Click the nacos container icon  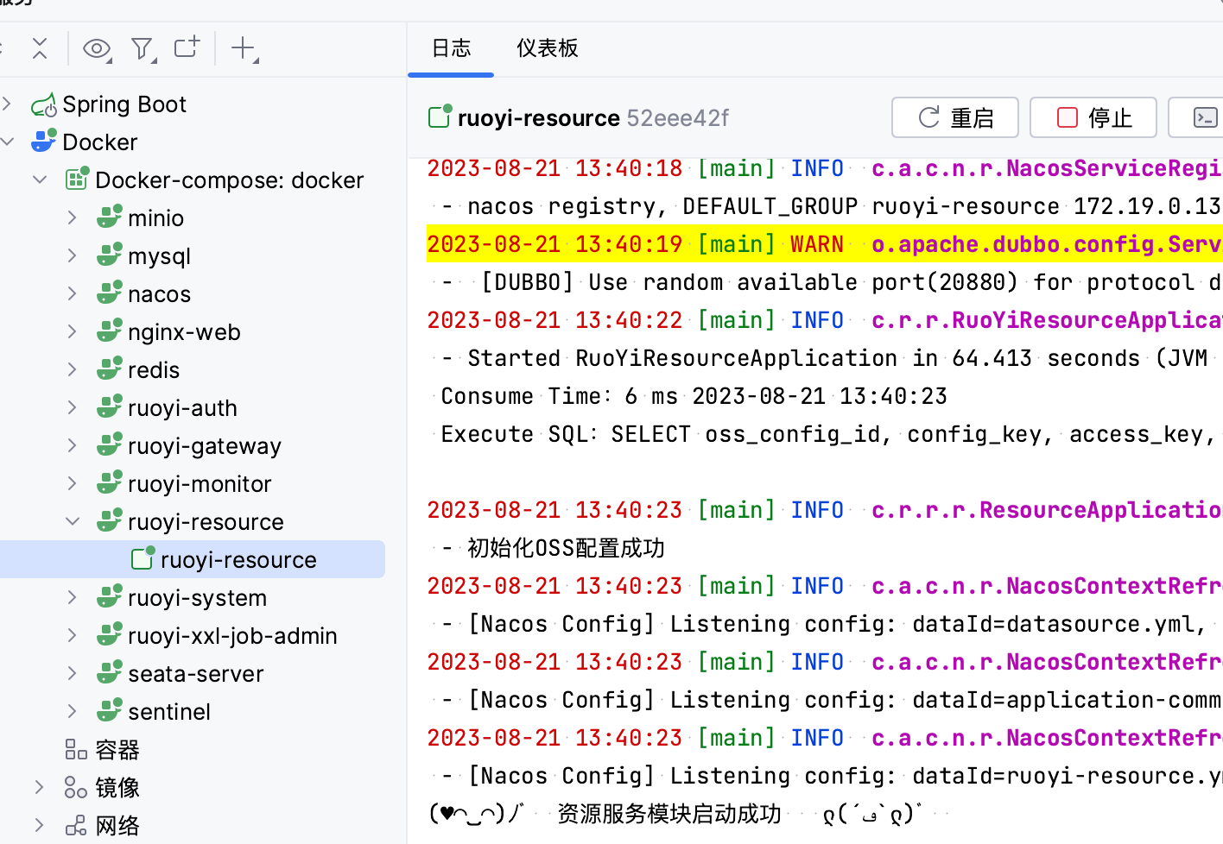click(110, 293)
